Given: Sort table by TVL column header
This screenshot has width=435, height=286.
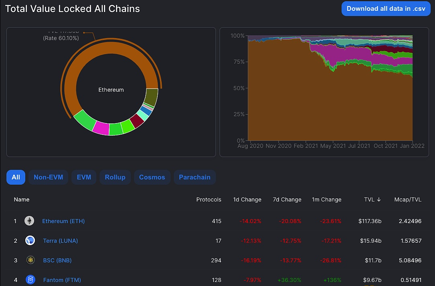Looking at the screenshot, I should [x=372, y=199].
